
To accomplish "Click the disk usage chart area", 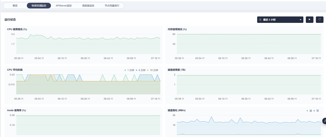I will (x=249, y=84).
